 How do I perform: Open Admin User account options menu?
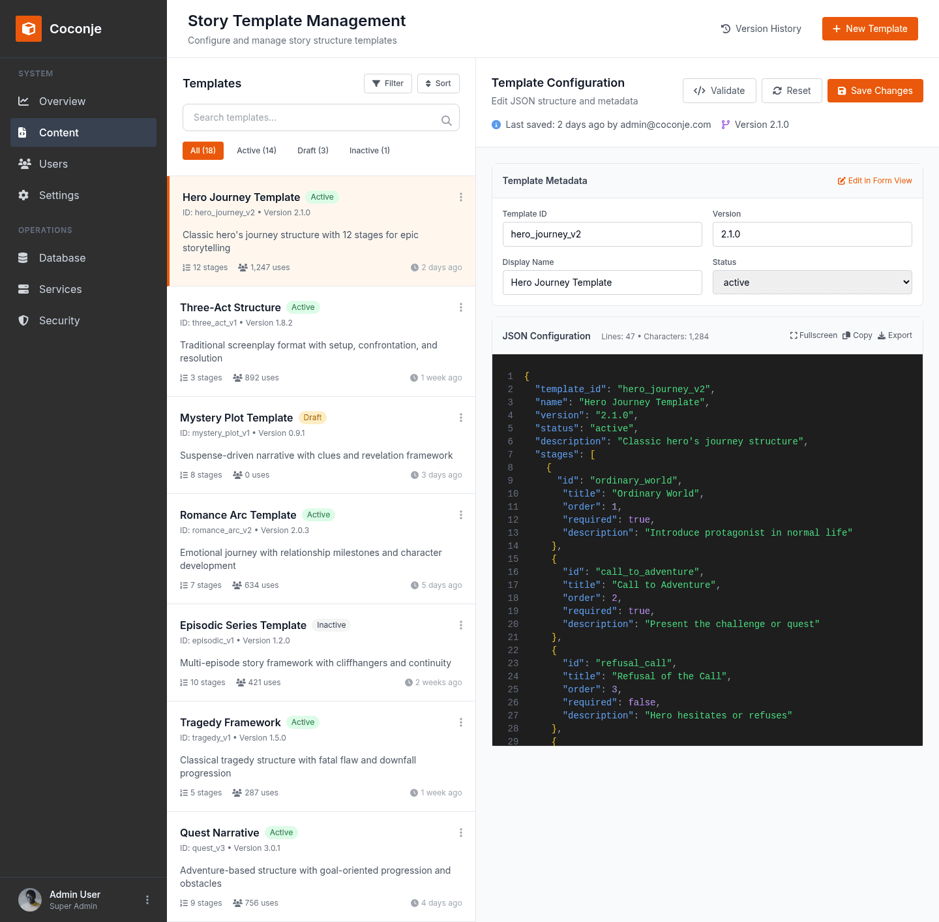pos(147,899)
